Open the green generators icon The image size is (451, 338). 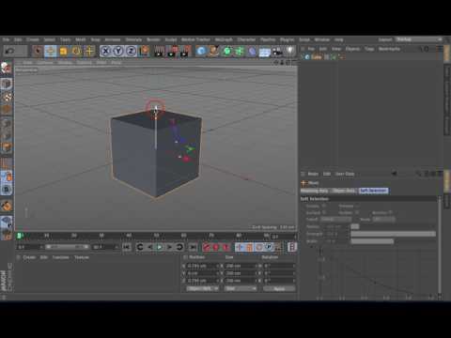(x=227, y=51)
